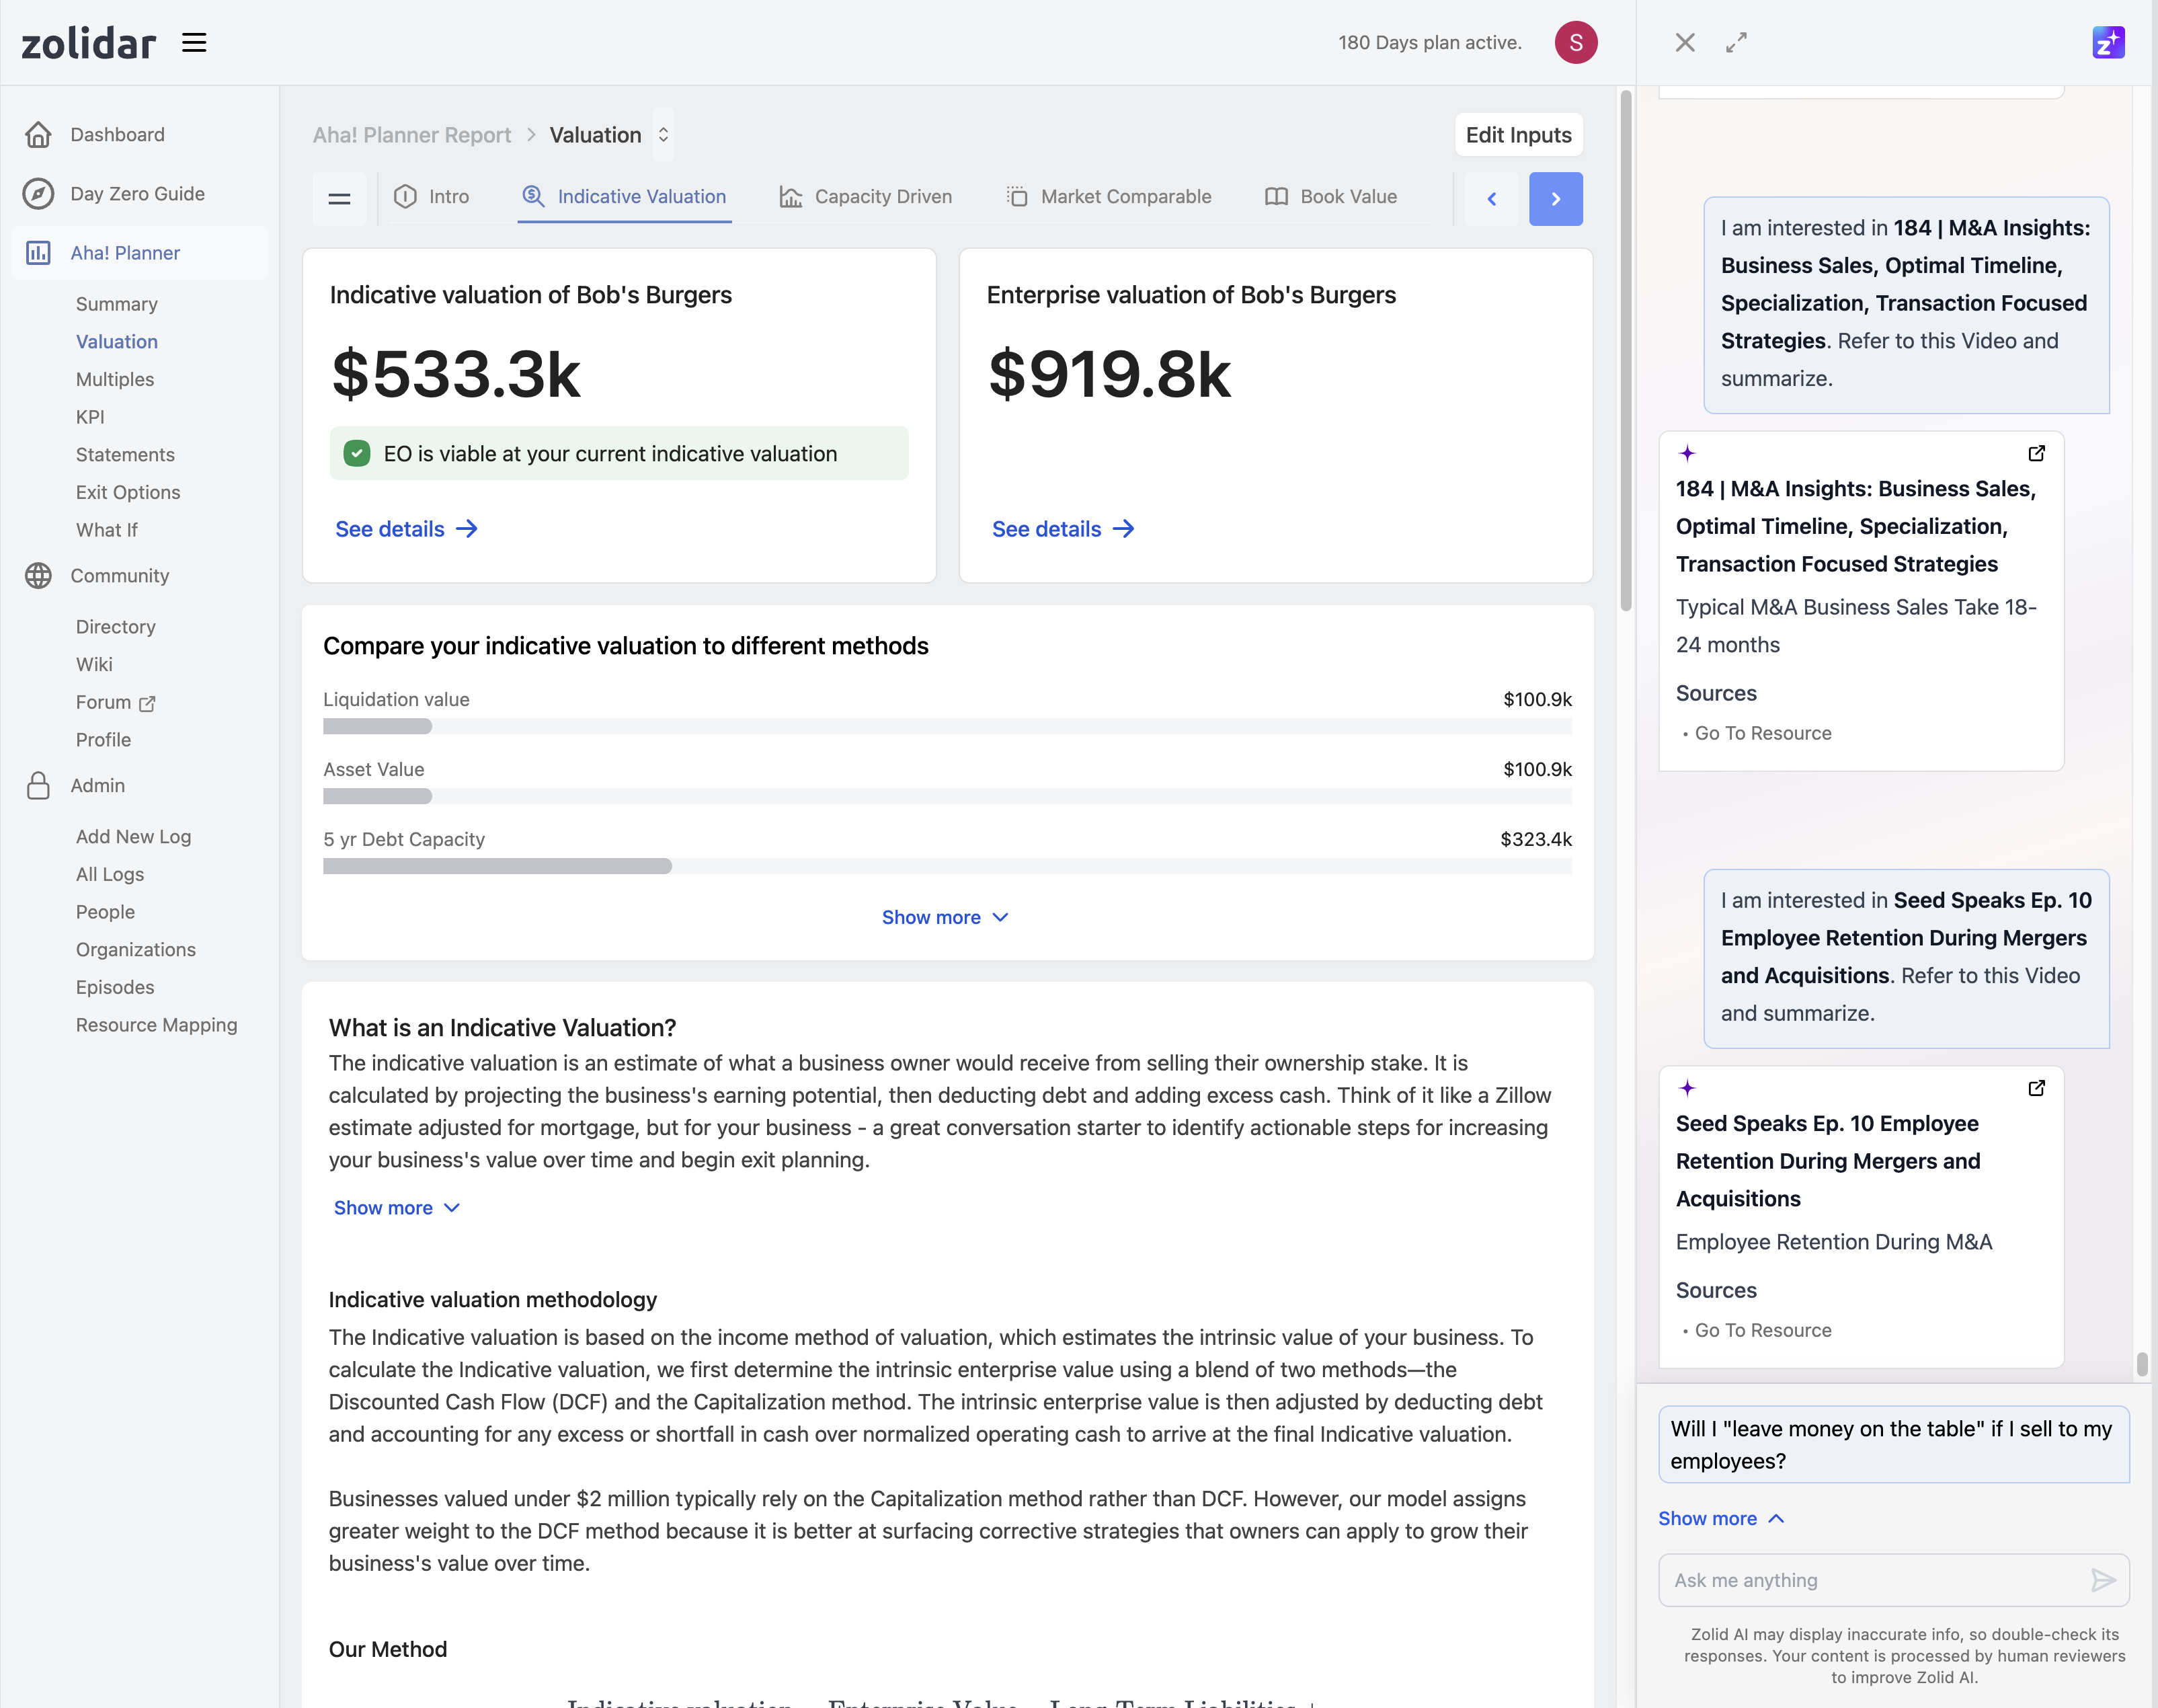Open Seed Speaks answer external link icon
2158x1708 pixels.
(x=2036, y=1088)
